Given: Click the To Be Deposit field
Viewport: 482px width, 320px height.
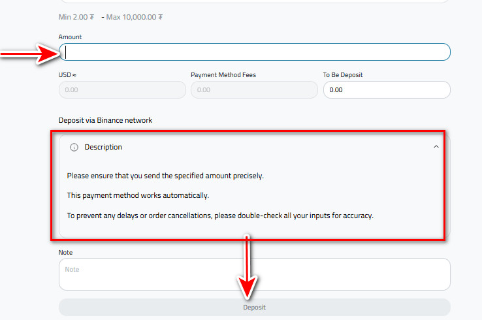Looking at the screenshot, I should (x=386, y=90).
